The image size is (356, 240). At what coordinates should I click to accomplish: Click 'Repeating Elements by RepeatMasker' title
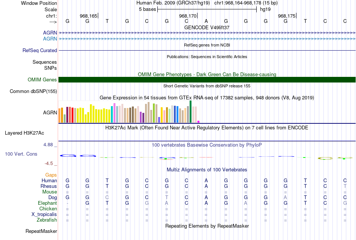tap(207, 226)
